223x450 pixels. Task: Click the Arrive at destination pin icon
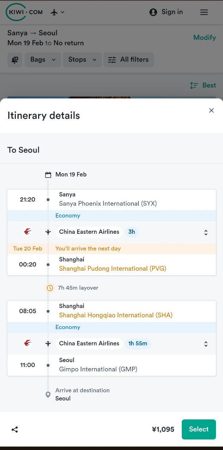pyautogui.click(x=48, y=394)
